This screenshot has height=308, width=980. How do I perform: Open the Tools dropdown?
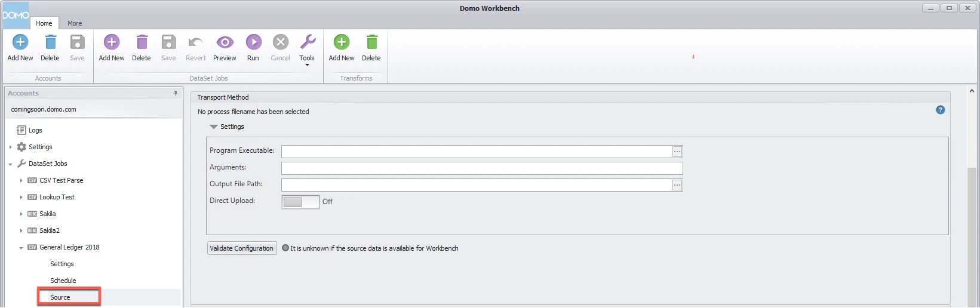307,50
